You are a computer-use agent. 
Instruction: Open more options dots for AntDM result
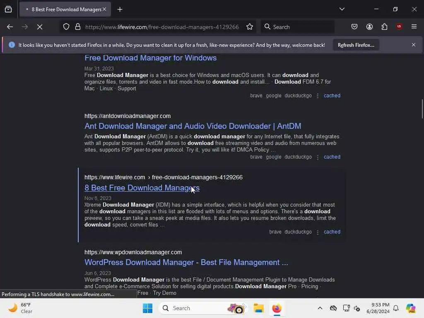pyautogui.click(x=318, y=157)
